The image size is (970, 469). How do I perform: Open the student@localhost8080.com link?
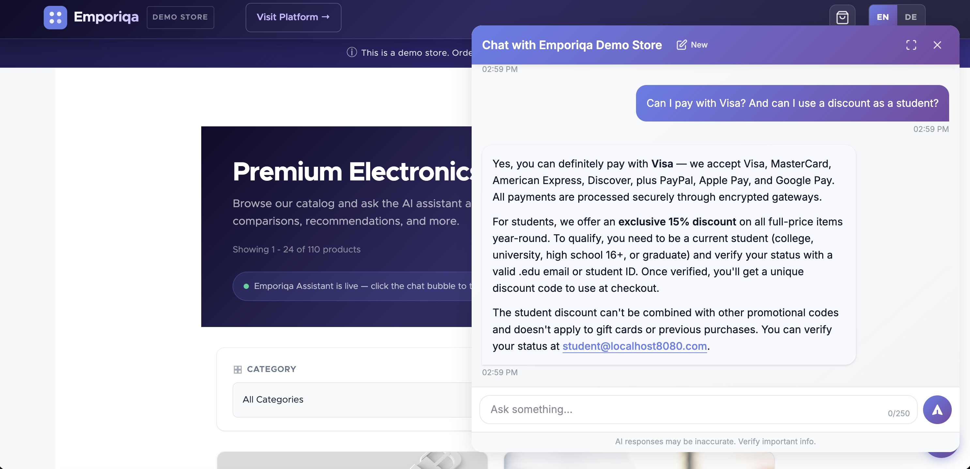[634, 346]
